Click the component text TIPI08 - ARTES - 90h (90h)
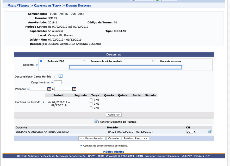The width and height of the screenshot is (230, 166). pos(66,14)
